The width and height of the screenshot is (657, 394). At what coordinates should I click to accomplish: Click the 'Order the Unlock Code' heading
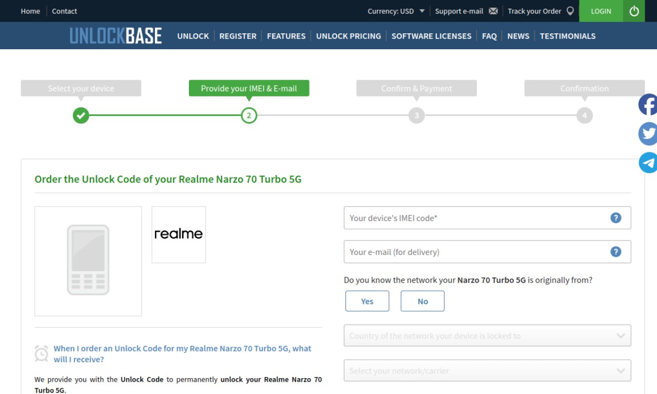coord(168,179)
